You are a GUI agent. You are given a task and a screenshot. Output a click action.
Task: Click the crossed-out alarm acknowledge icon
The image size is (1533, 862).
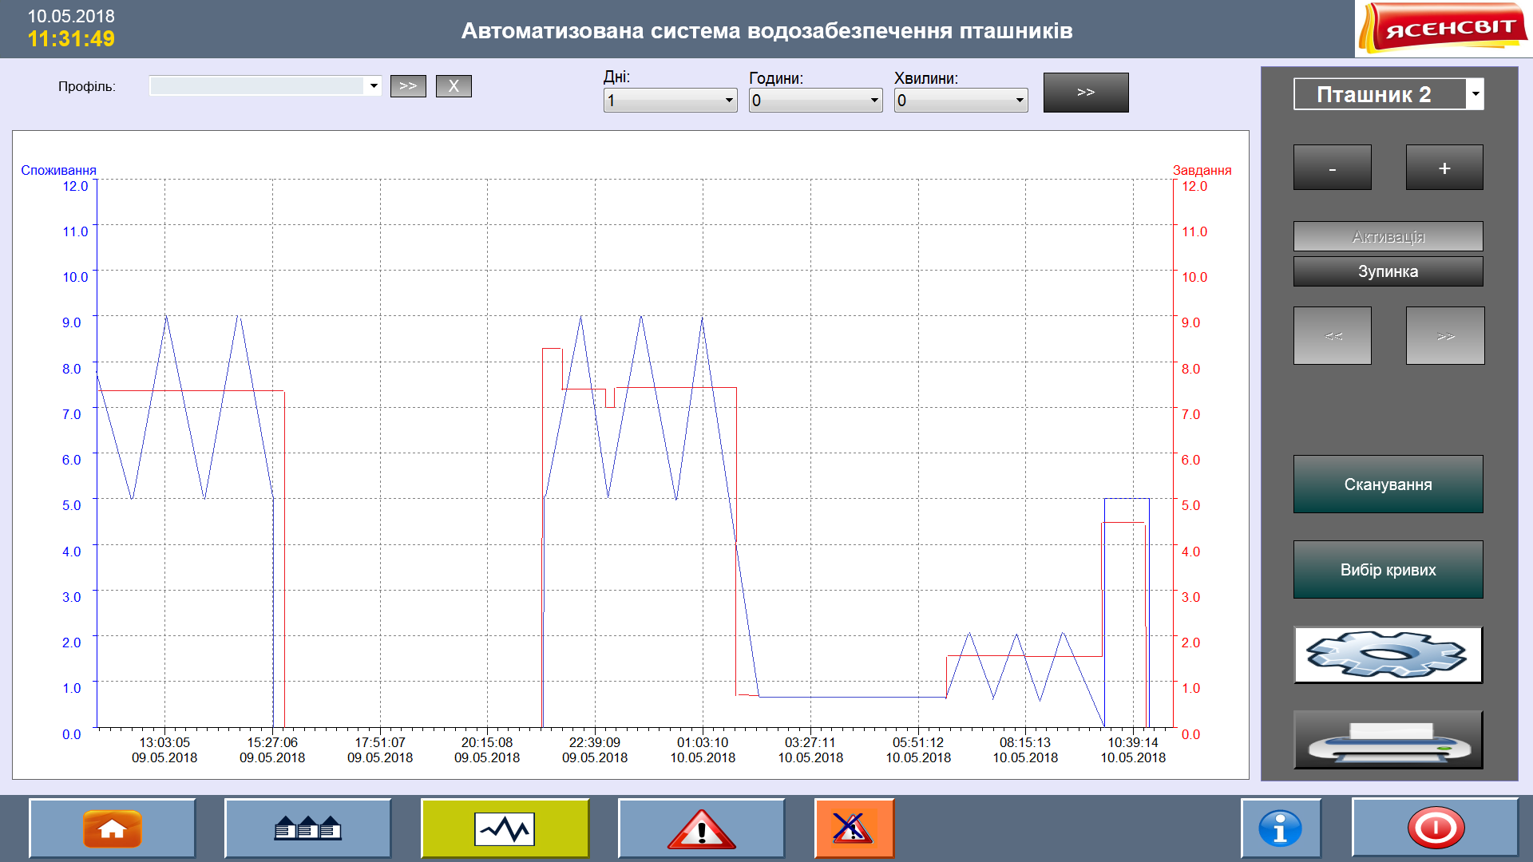tap(854, 828)
